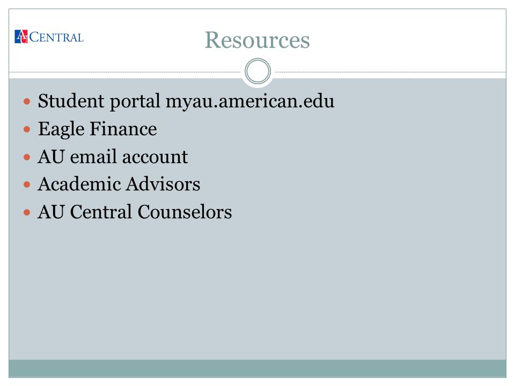Select the Resources slide title
This screenshot has width=515, height=386.
click(257, 40)
